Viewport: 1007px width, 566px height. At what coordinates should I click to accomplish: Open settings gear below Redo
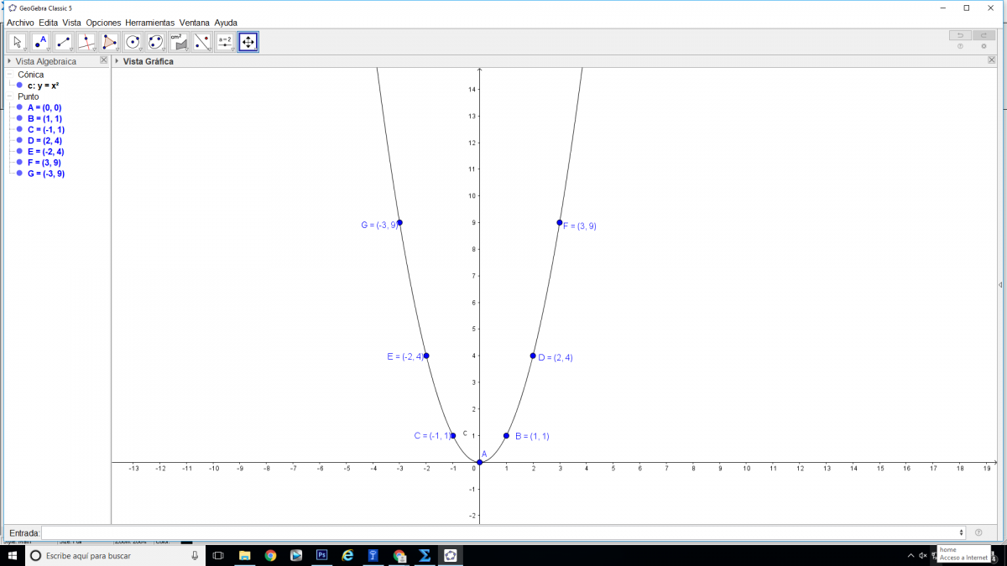tap(984, 46)
